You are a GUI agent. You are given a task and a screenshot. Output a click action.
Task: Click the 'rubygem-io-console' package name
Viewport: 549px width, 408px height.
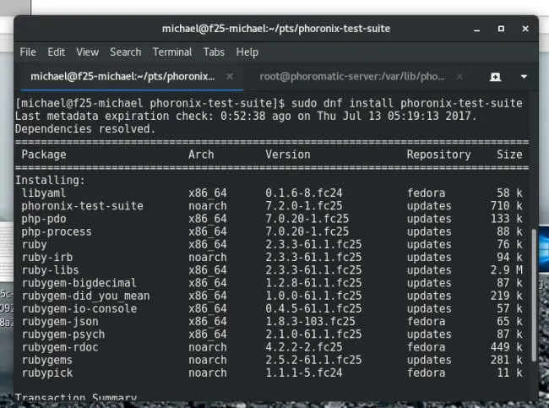(79, 308)
